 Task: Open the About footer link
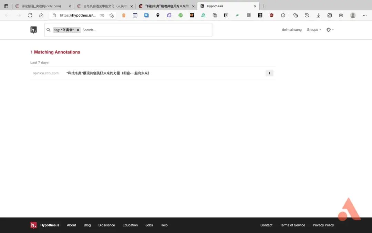click(71, 225)
